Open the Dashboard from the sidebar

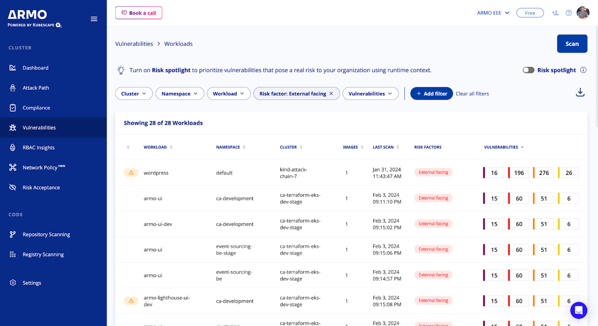tap(13, 67)
